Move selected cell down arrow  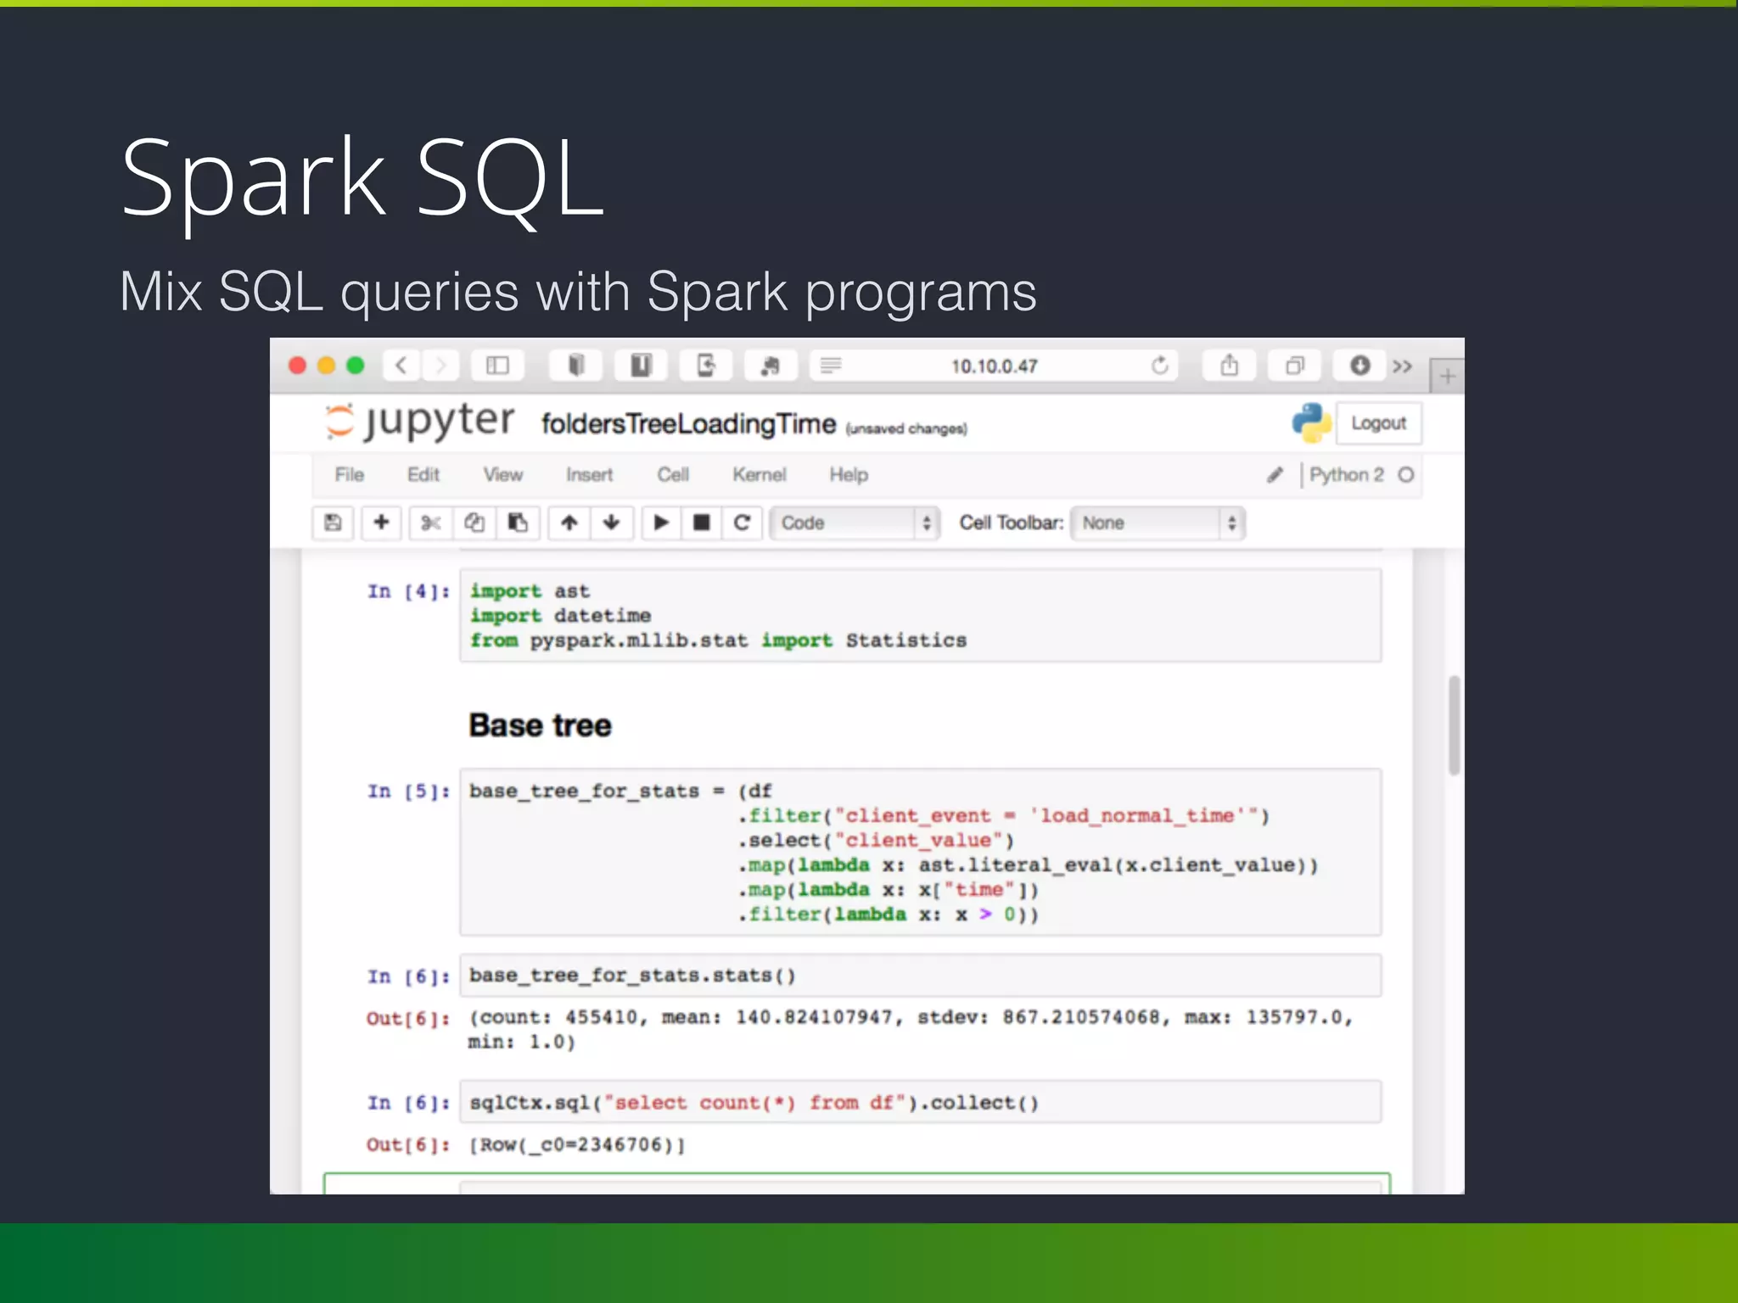click(611, 523)
